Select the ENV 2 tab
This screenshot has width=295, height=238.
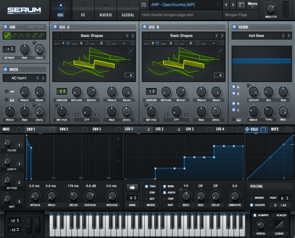tap(74, 129)
